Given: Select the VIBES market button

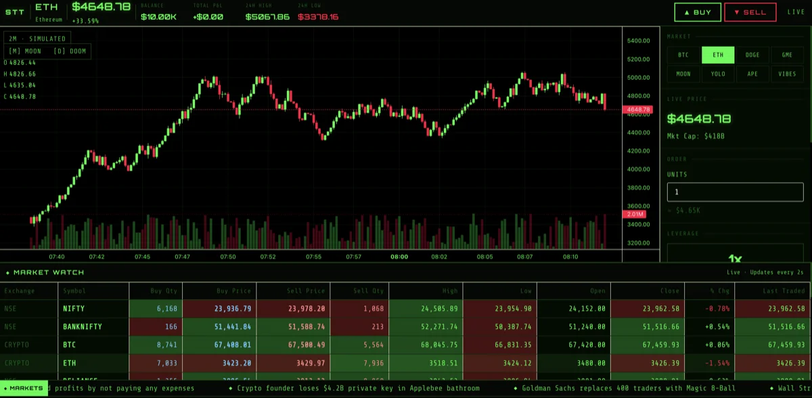Looking at the screenshot, I should 787,74.
